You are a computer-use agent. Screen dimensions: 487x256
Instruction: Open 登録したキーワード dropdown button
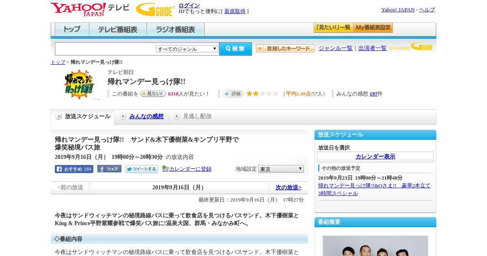285,48
